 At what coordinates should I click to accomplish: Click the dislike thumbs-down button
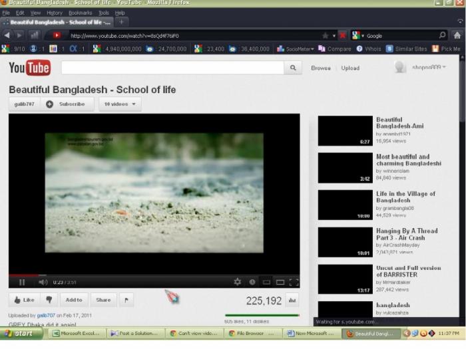[x=49, y=300]
